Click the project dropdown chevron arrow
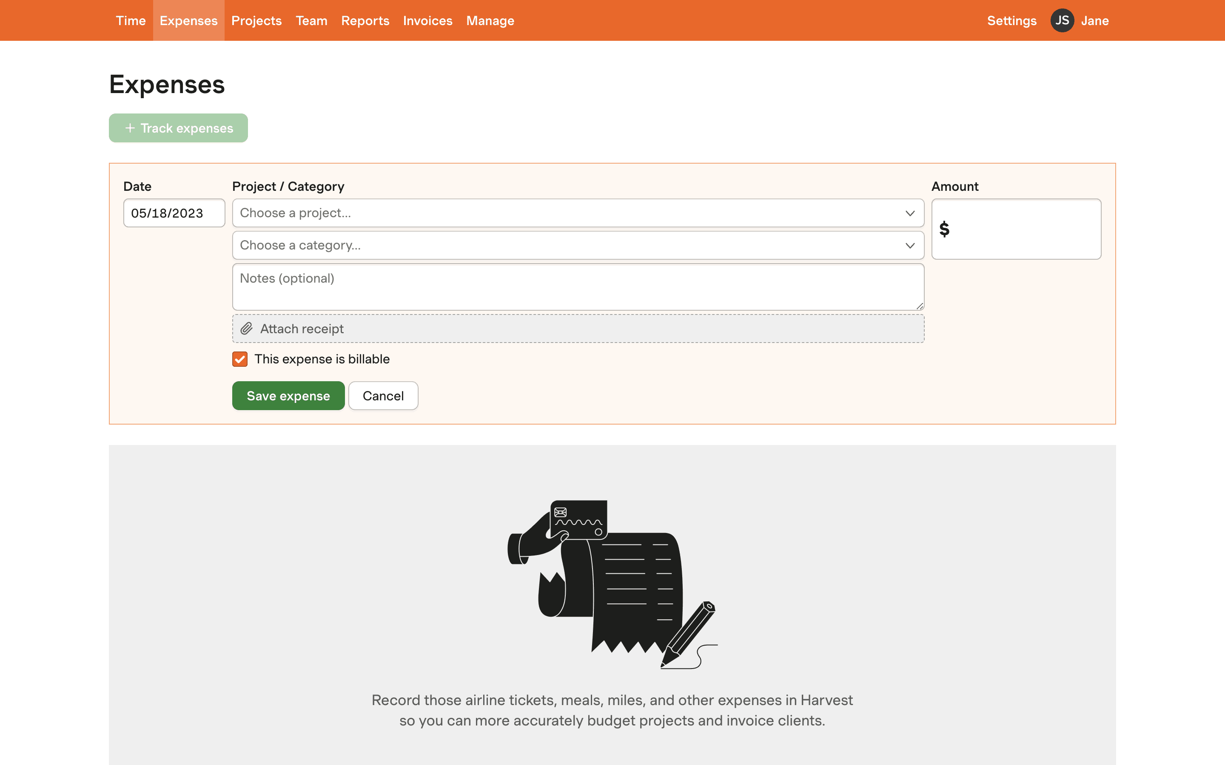 [910, 213]
